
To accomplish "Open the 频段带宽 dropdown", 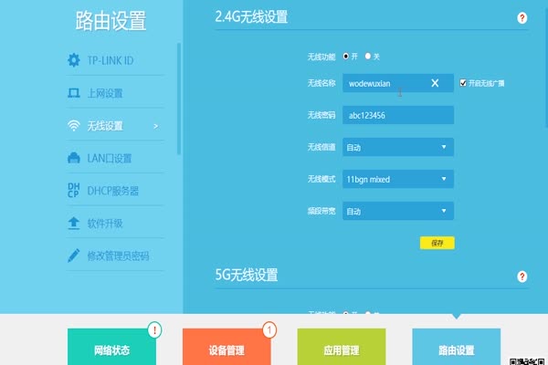I will coord(398,211).
